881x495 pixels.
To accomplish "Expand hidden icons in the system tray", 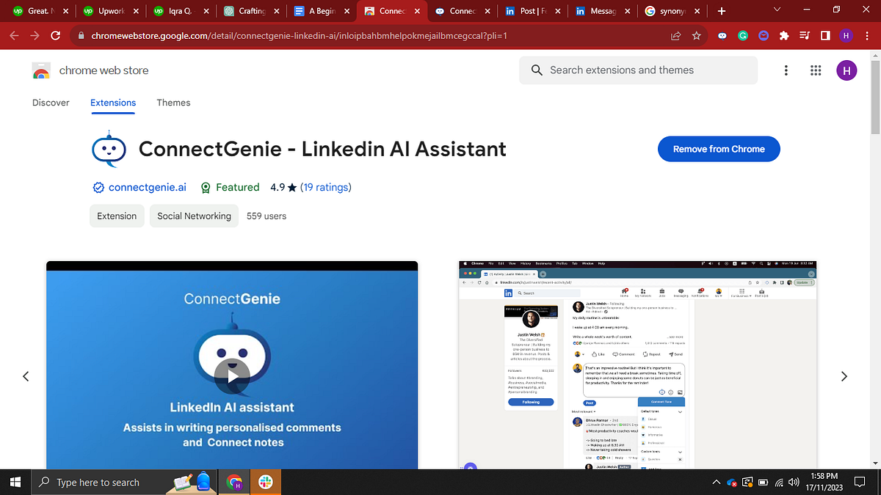I will click(716, 482).
